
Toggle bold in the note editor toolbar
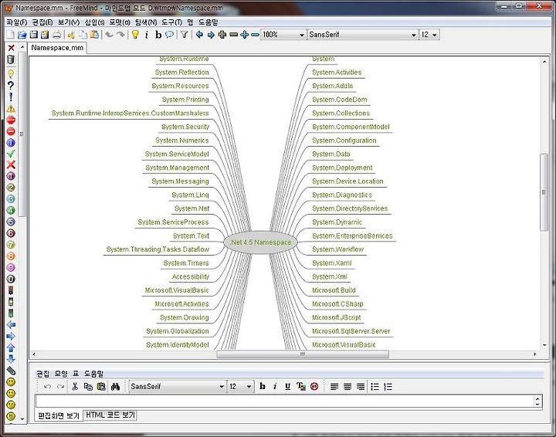click(x=263, y=386)
